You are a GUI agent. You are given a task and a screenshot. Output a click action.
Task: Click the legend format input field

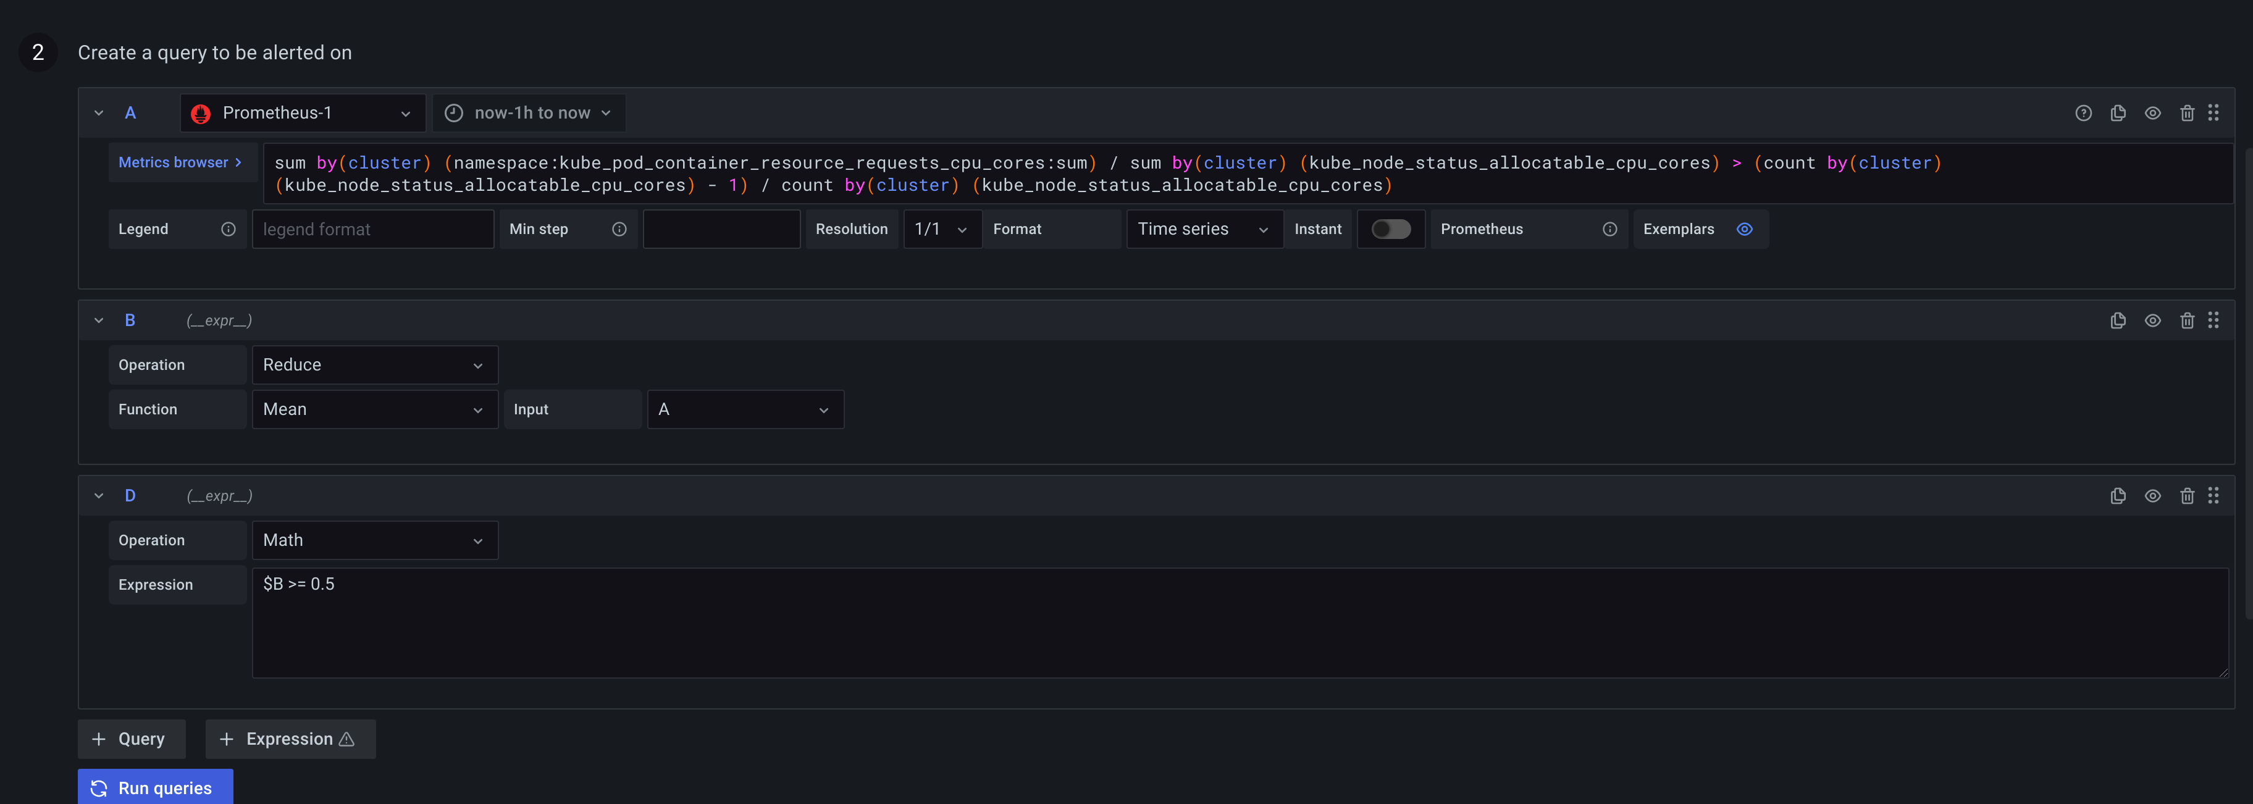point(372,229)
